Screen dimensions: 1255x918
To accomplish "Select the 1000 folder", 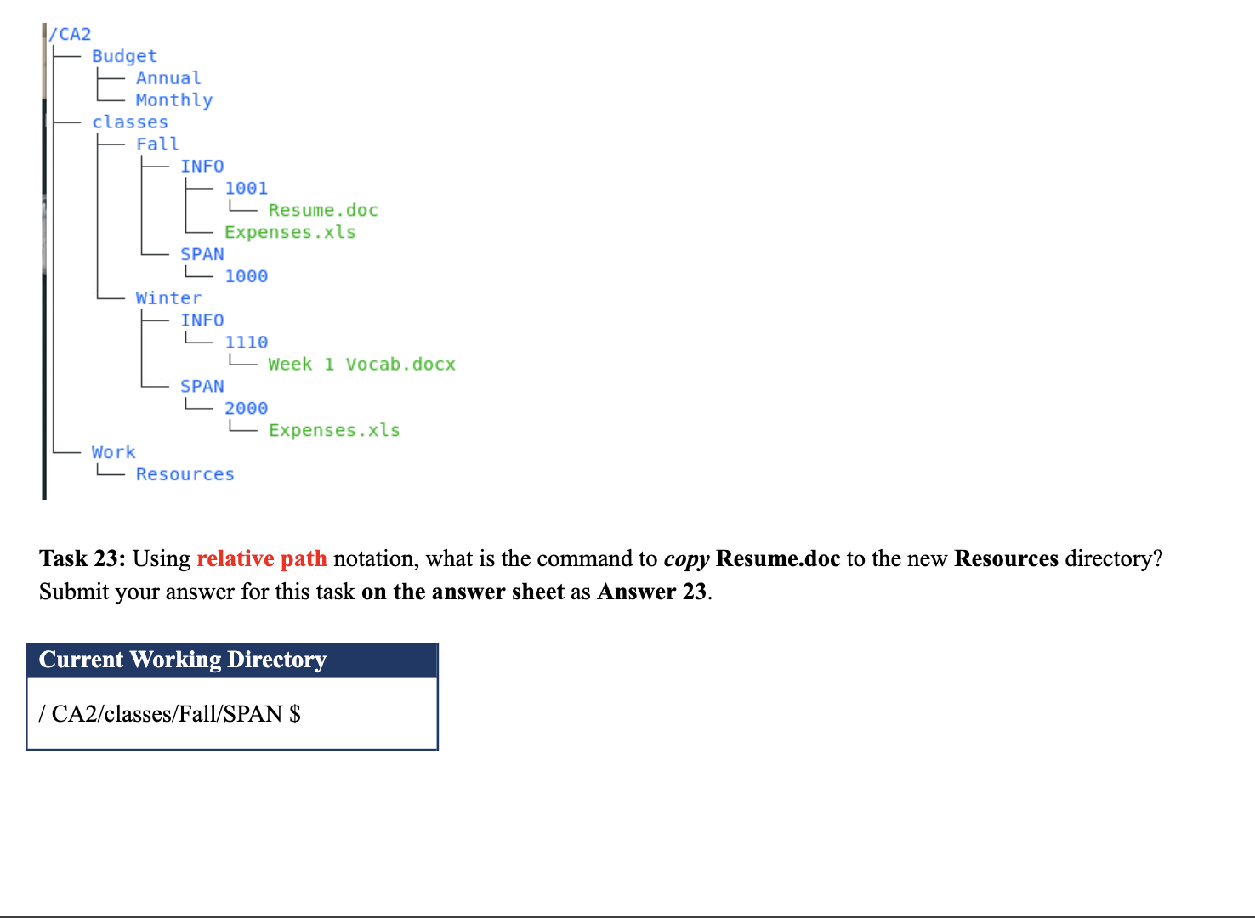I will click(247, 275).
